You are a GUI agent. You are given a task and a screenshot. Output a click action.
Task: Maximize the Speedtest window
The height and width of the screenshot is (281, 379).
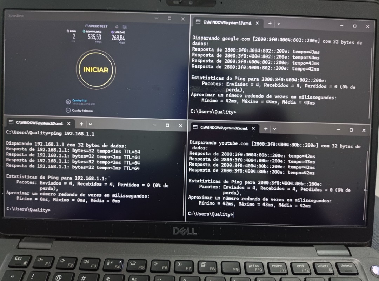click(x=169, y=19)
